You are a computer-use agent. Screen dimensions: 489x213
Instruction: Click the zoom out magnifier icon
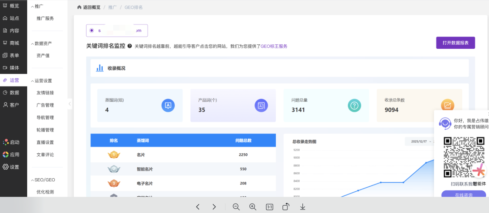236,207
